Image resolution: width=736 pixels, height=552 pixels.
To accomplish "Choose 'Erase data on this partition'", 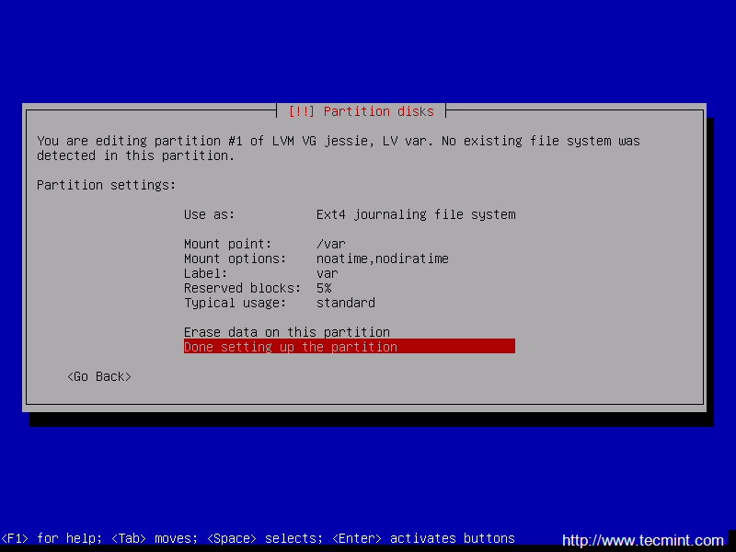I will click(350, 332).
